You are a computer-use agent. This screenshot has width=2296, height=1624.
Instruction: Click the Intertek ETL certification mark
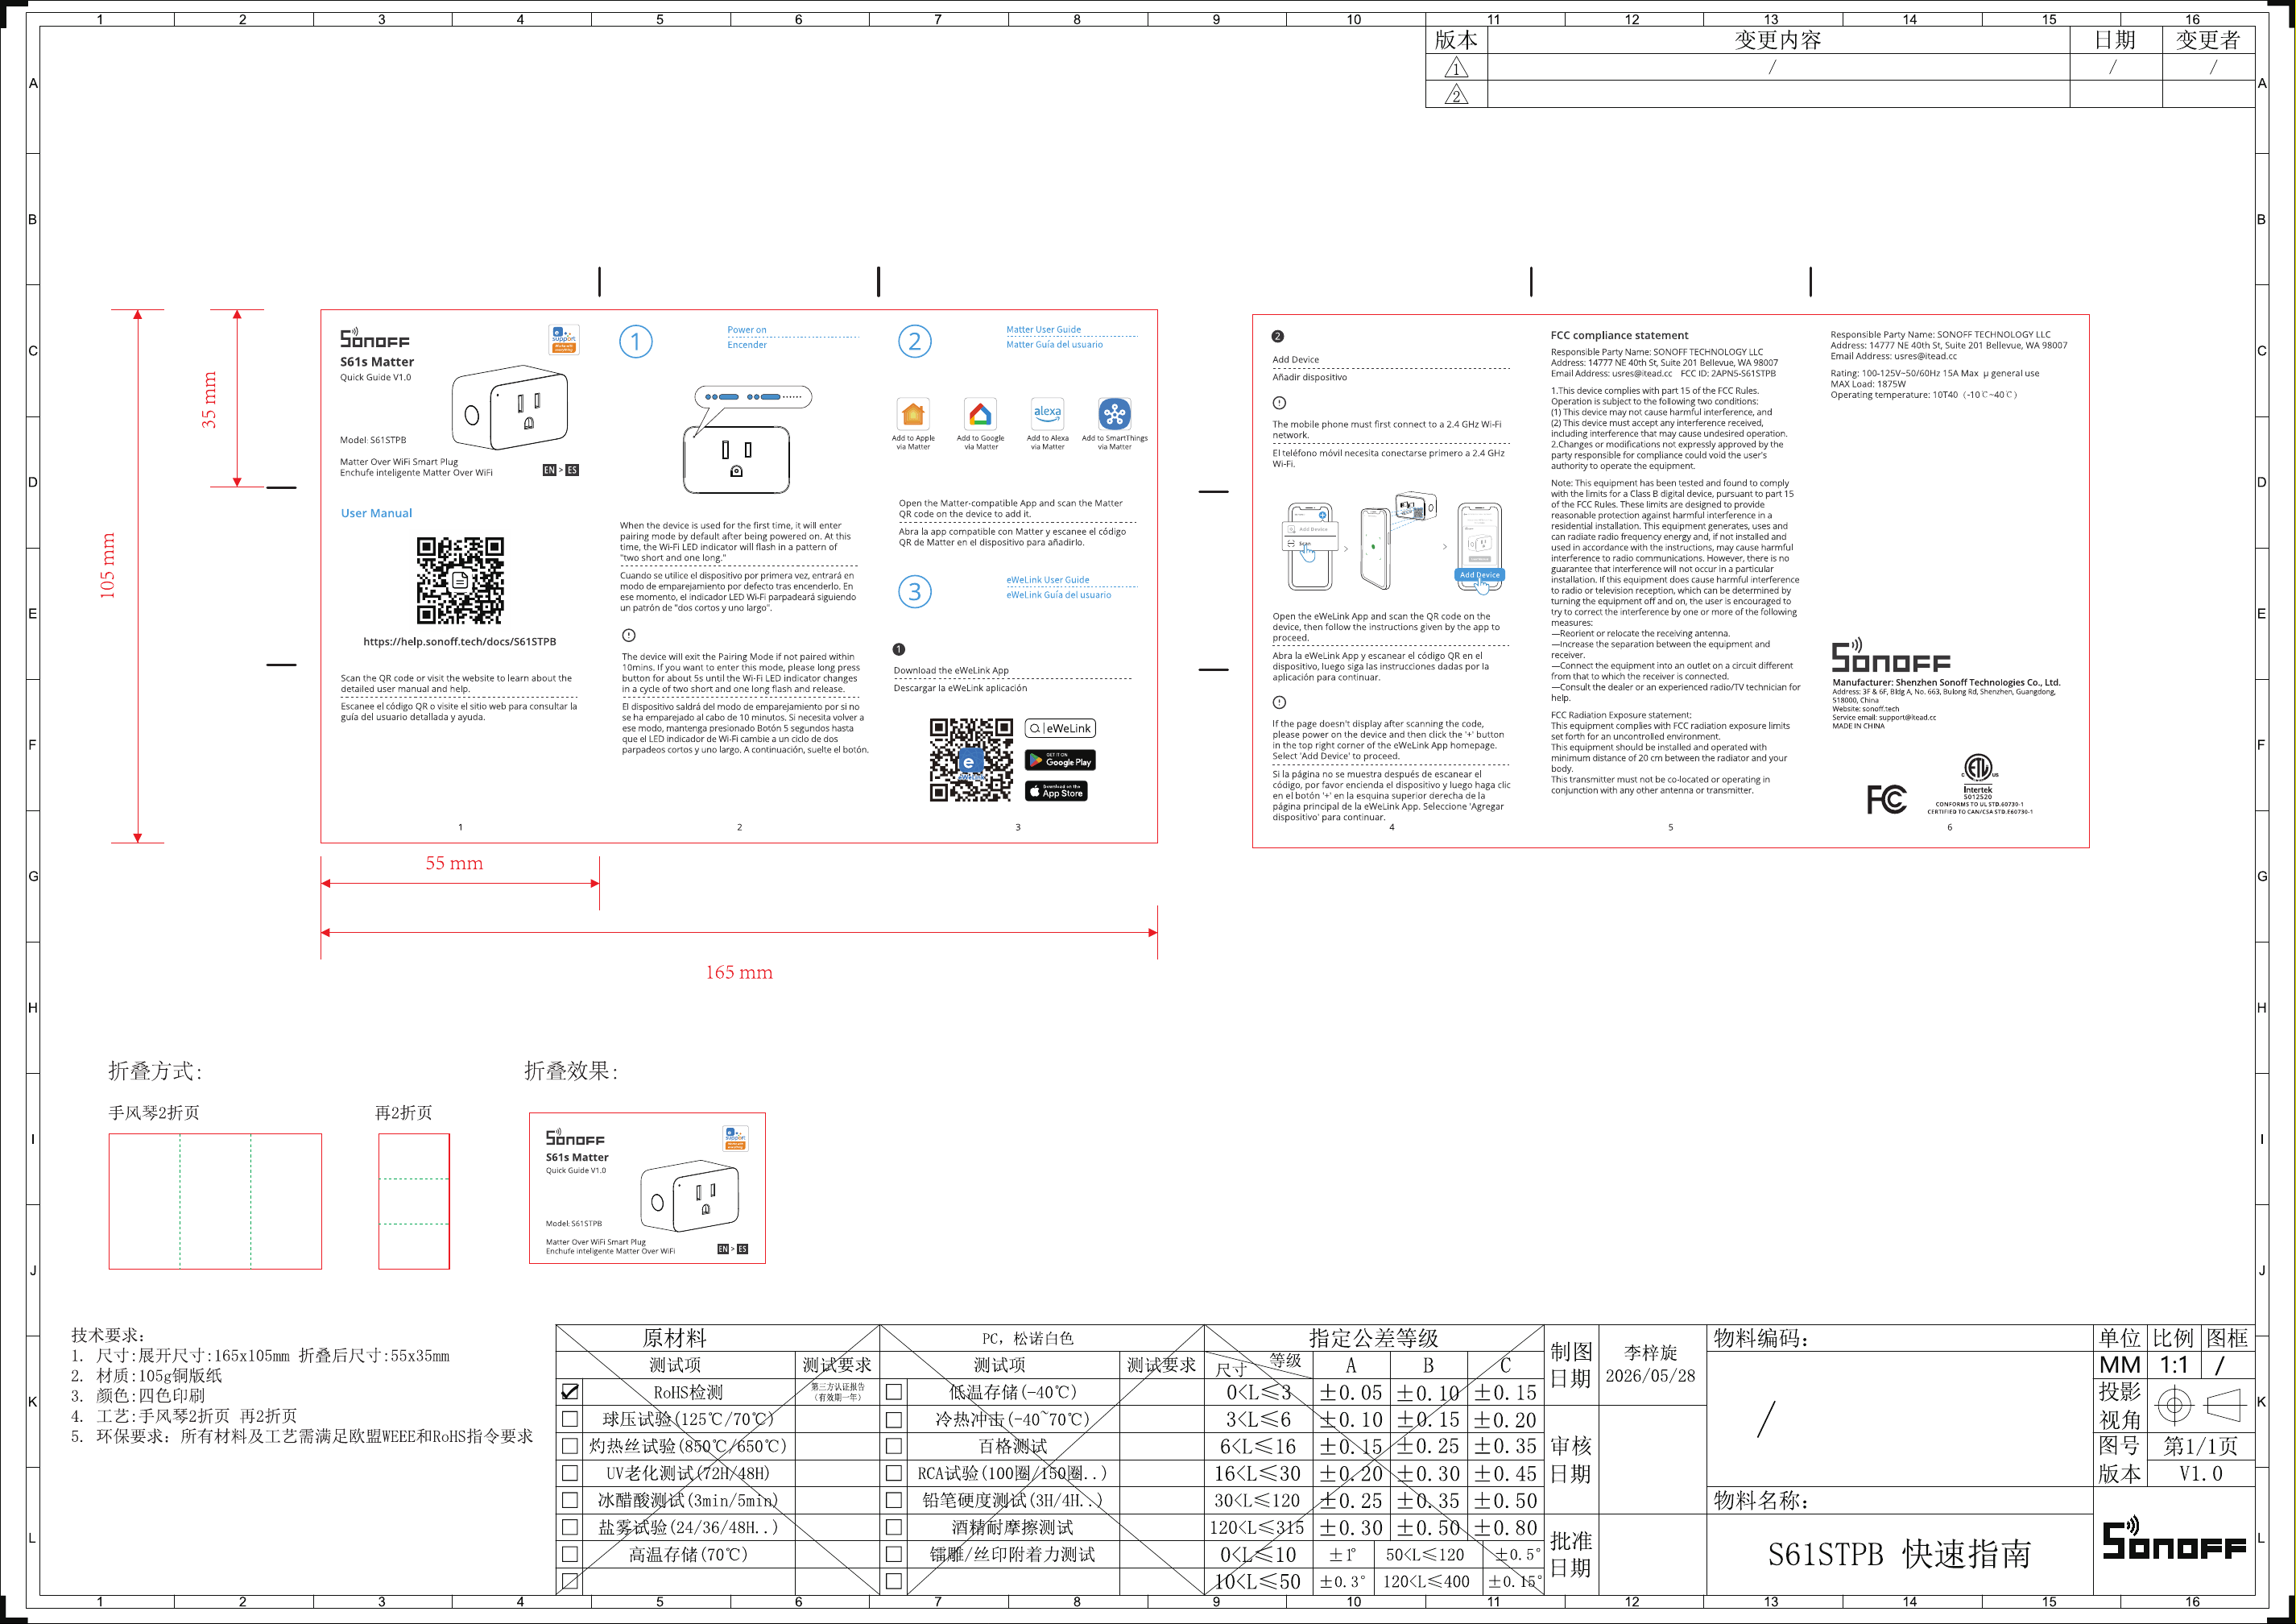click(x=1979, y=785)
